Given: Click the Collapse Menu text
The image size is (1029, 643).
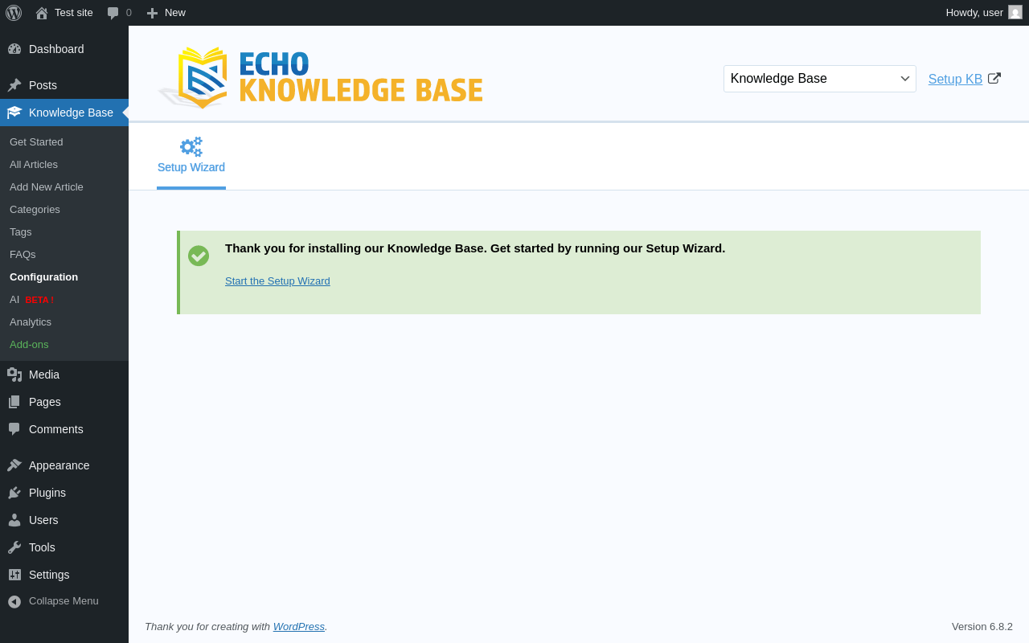Looking at the screenshot, I should [64, 601].
